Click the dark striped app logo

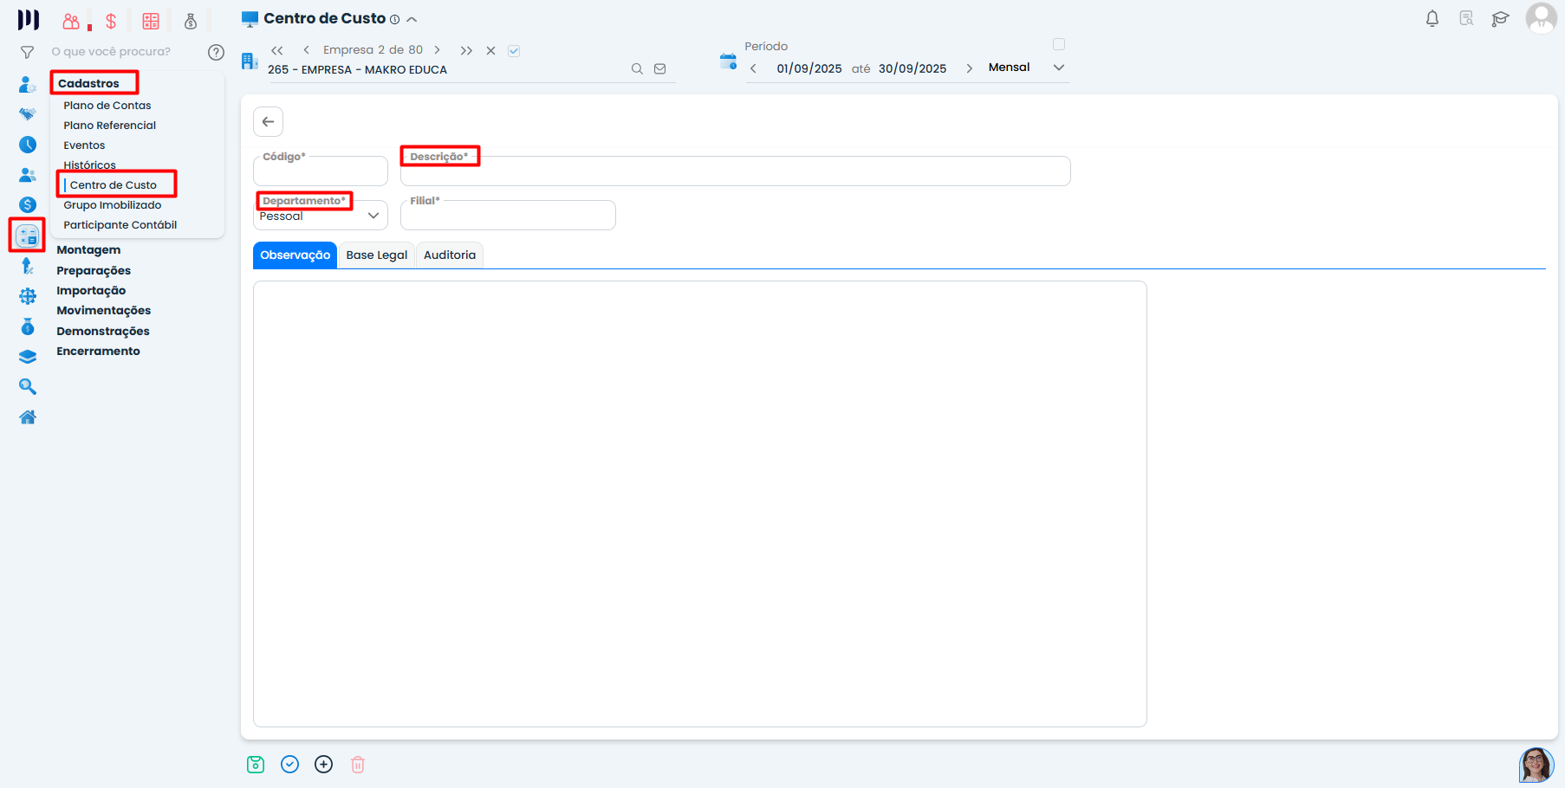click(29, 20)
